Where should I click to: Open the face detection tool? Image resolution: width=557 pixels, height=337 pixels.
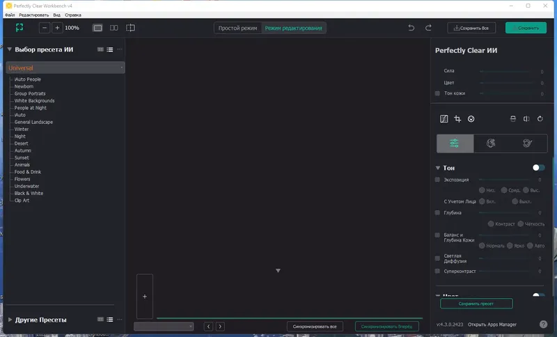point(471,118)
